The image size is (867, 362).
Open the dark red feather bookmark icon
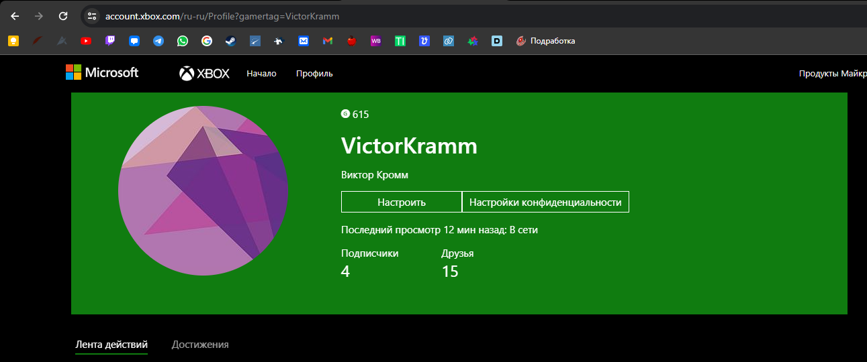(38, 41)
